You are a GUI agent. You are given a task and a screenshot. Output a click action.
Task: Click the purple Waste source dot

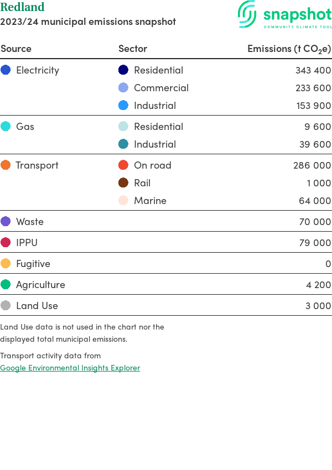click(6, 222)
